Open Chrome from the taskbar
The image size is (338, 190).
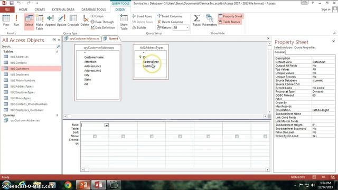click(68, 185)
